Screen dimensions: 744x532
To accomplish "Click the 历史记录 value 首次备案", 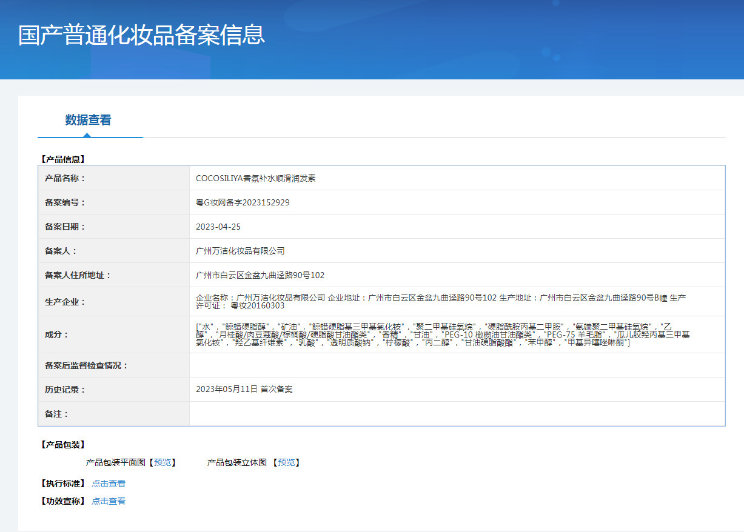I will [276, 389].
